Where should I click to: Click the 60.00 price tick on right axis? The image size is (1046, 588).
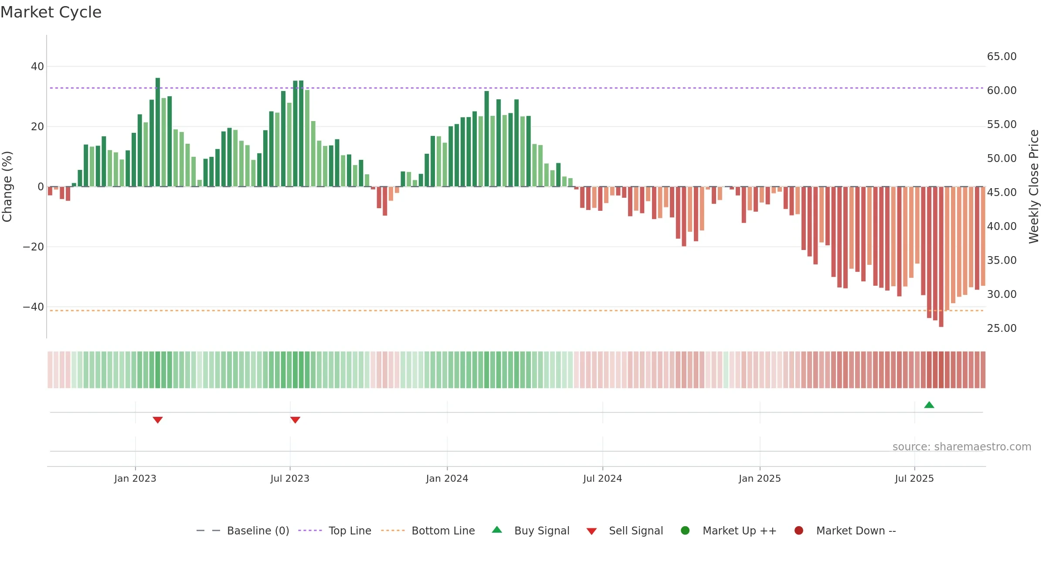pyautogui.click(x=1002, y=91)
